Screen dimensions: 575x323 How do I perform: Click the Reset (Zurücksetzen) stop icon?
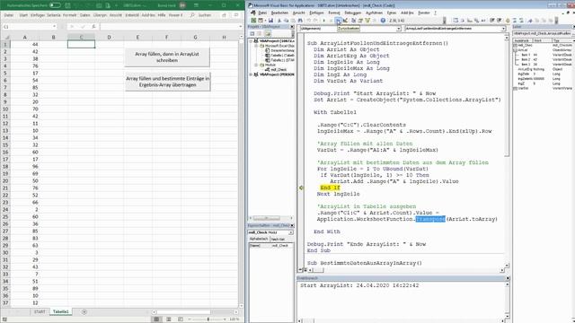(338, 20)
